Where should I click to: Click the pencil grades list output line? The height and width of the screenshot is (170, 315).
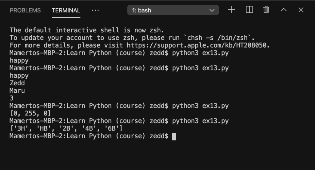66,128
